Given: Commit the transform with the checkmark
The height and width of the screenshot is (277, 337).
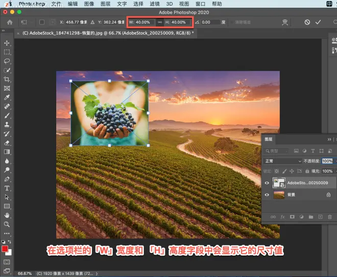Looking at the screenshot, I should 318,22.
